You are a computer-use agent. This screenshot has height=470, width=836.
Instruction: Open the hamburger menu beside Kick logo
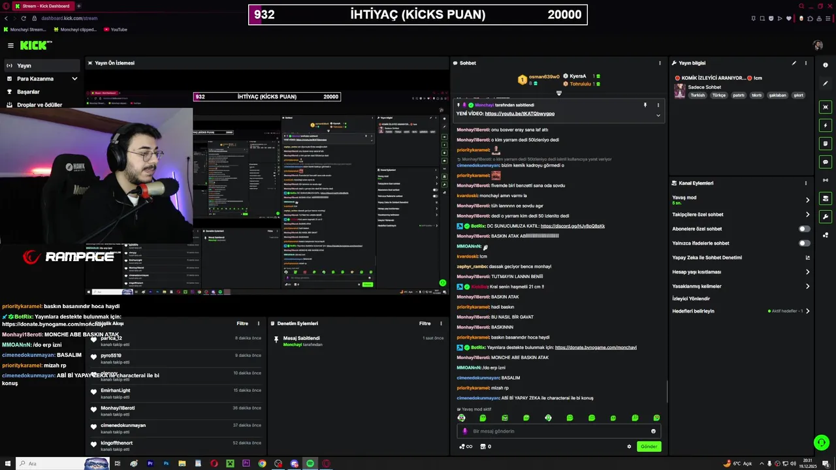pos(10,45)
